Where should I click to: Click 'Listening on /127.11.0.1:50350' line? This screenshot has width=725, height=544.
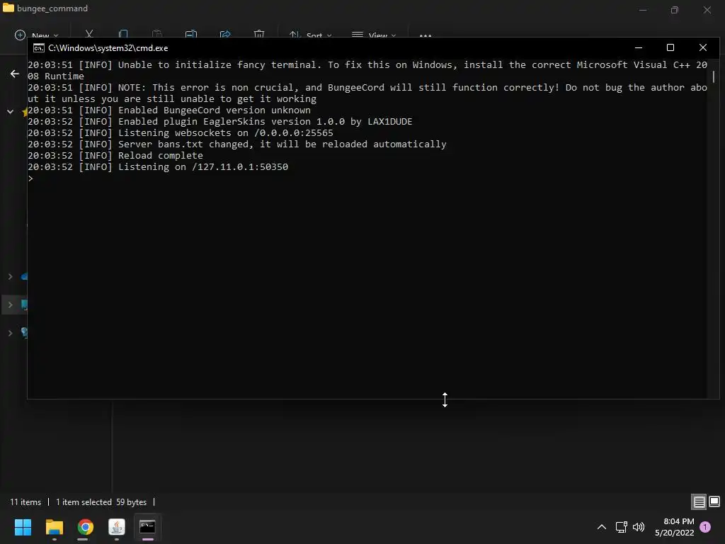pos(158,167)
